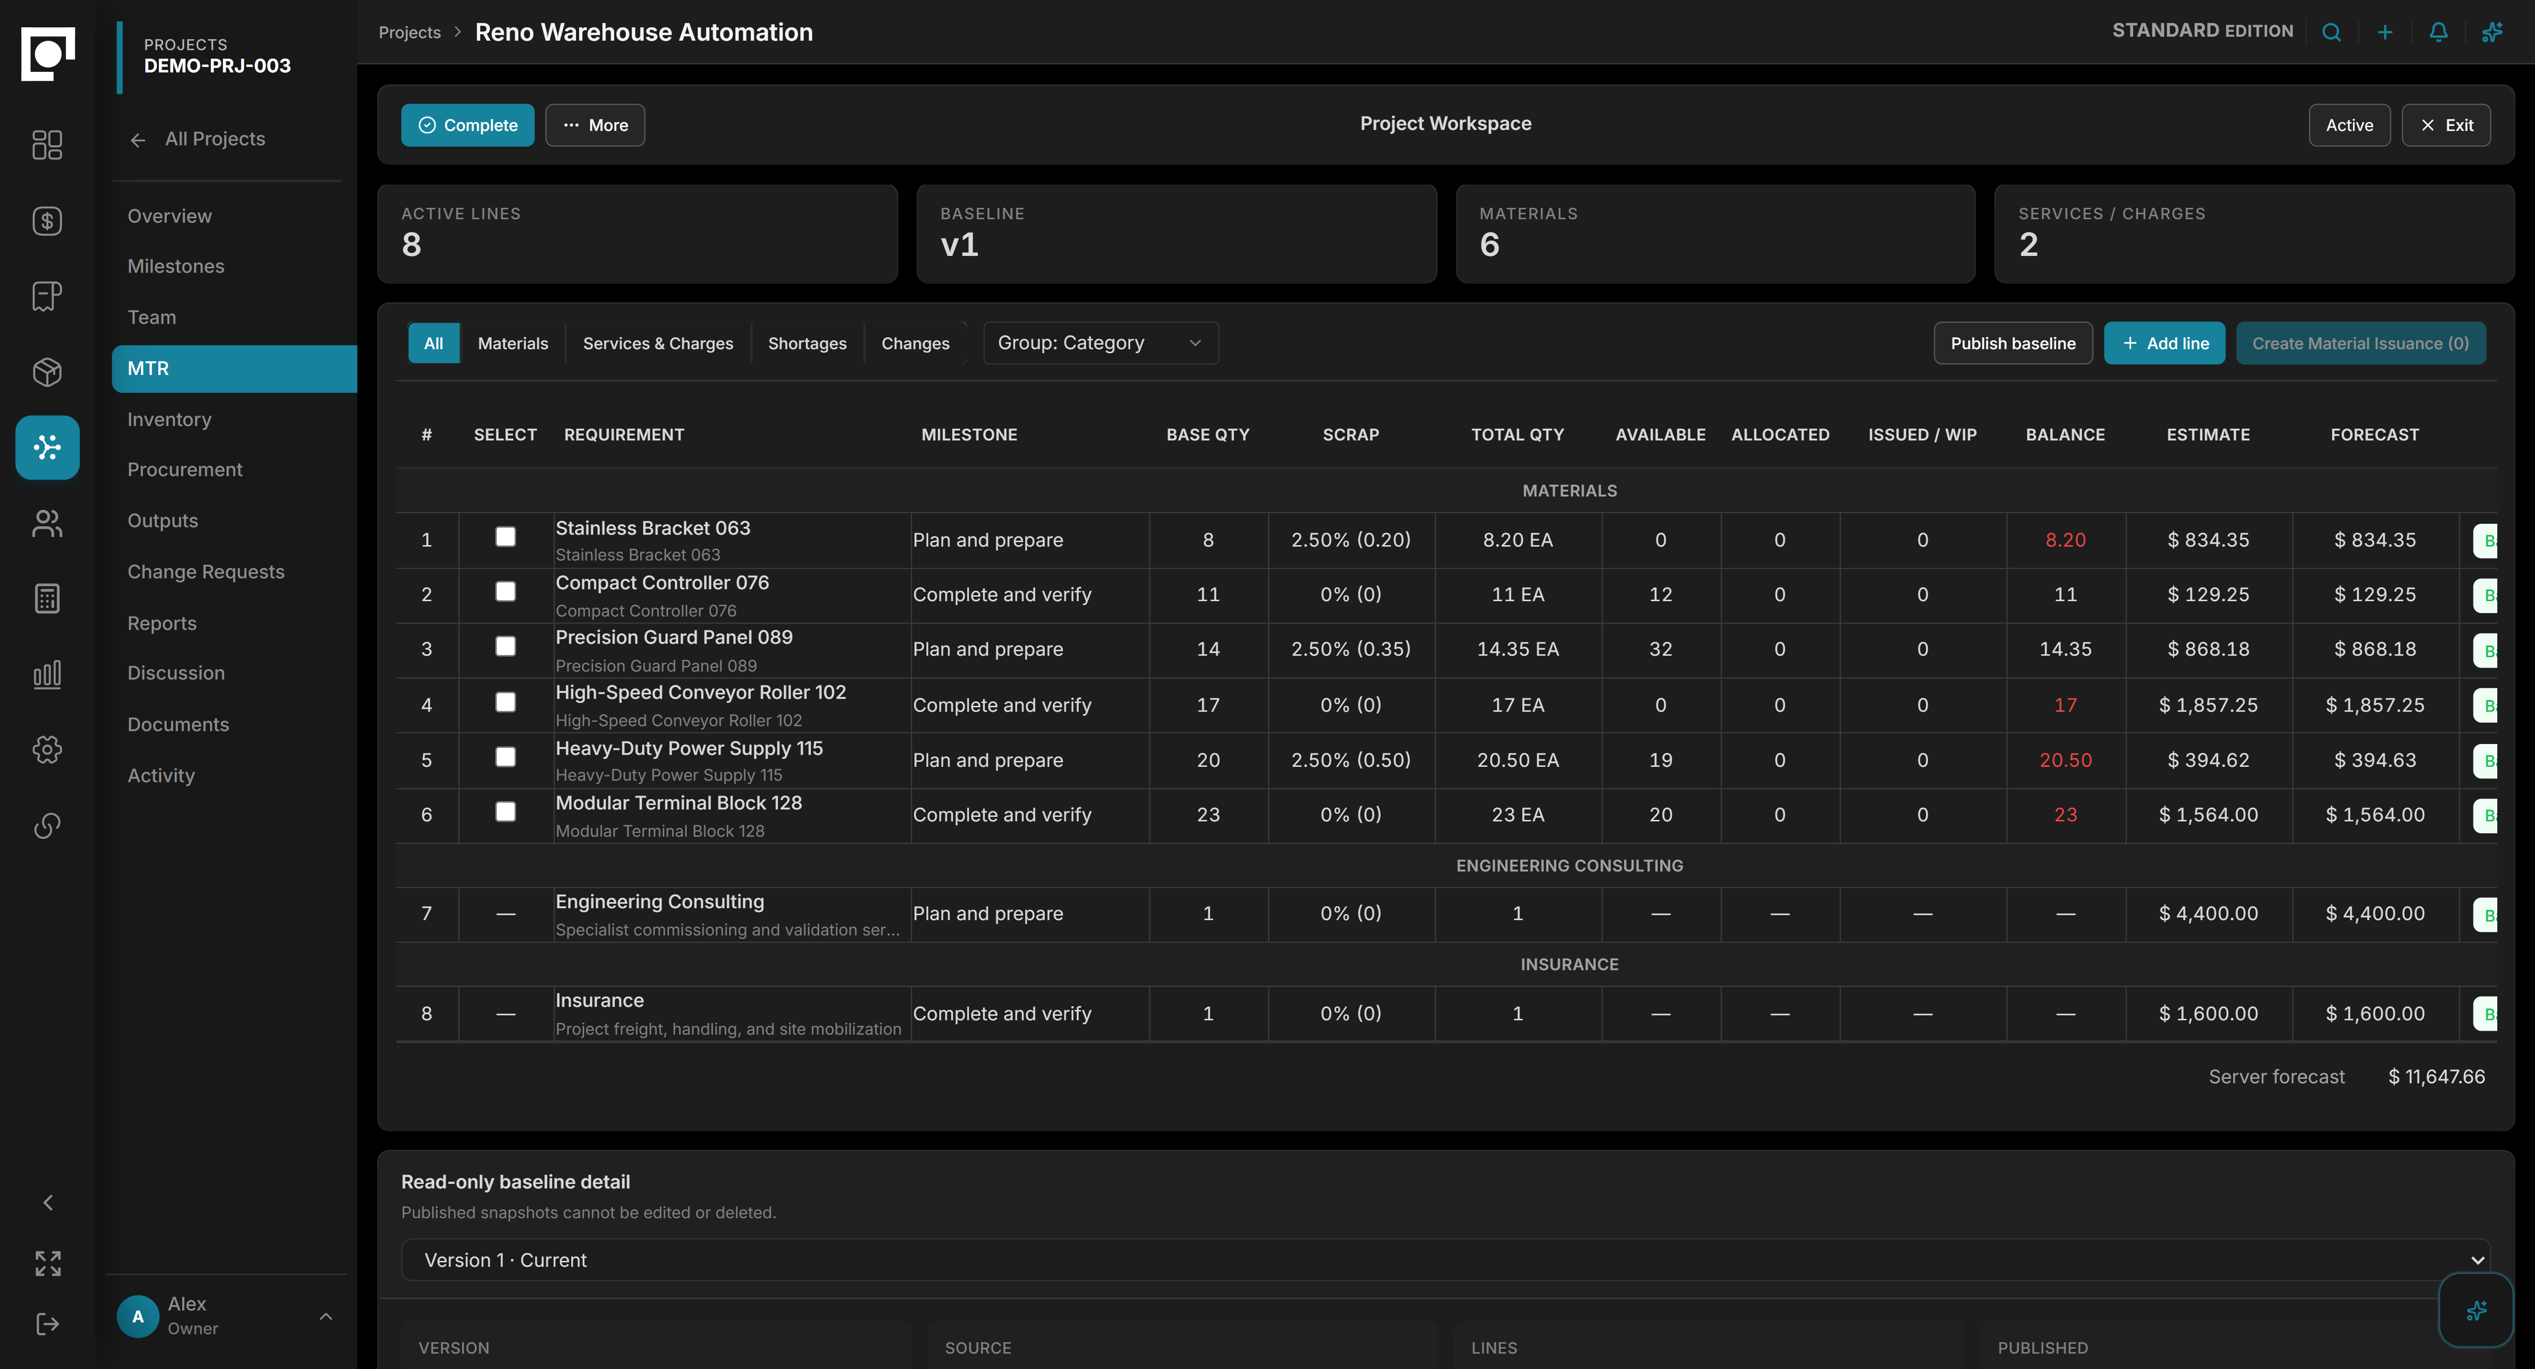Viewport: 2535px width, 1369px height.
Task: Click the Exit button
Action: [x=2446, y=125]
